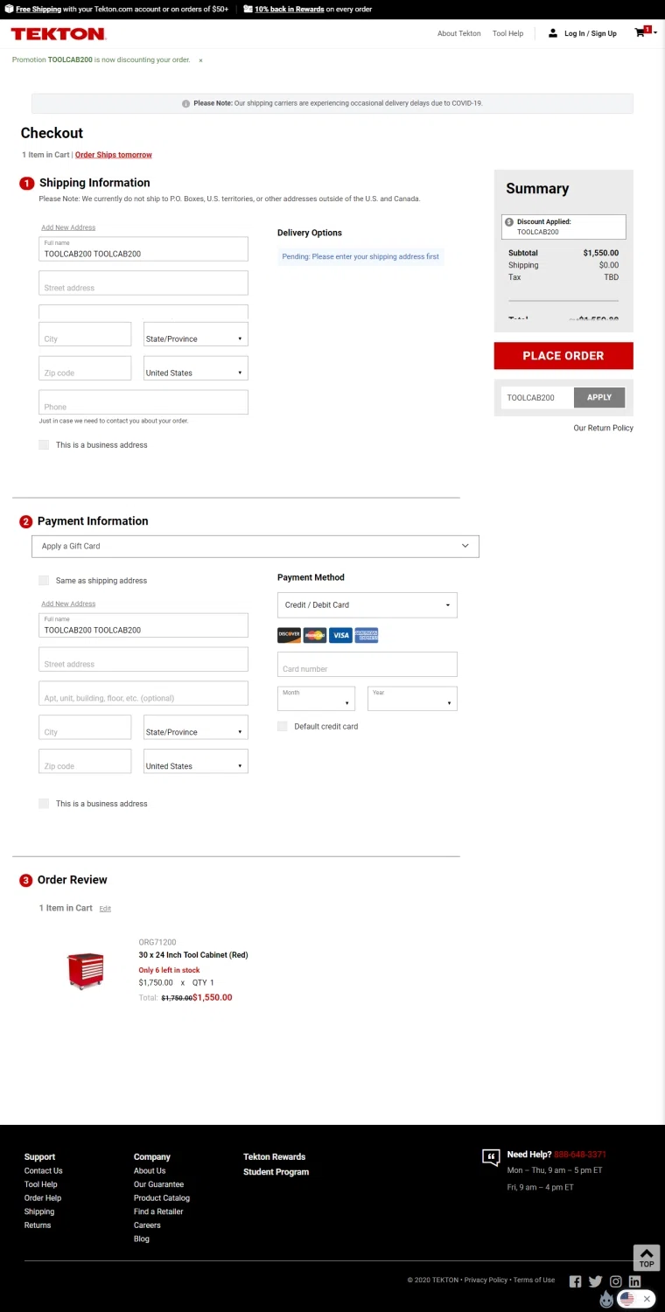Open Tool Help in header
Screen dimensions: 665x1312
[x=507, y=33]
